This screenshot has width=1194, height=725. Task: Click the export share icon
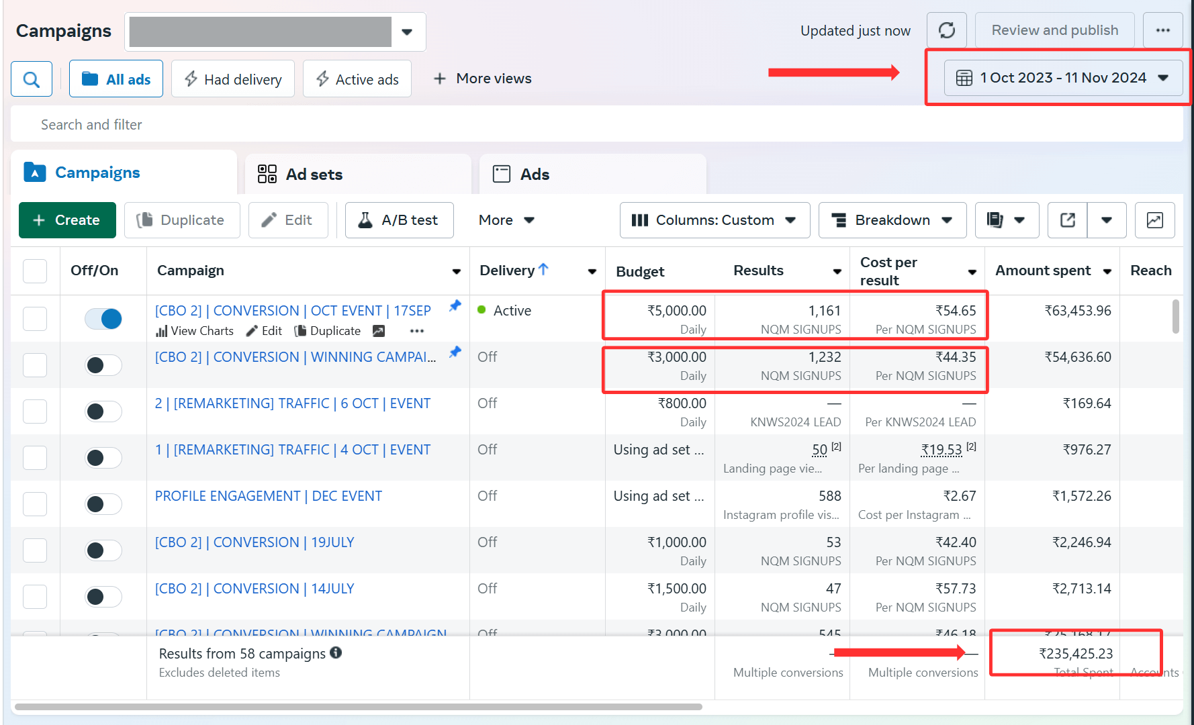tap(1067, 220)
